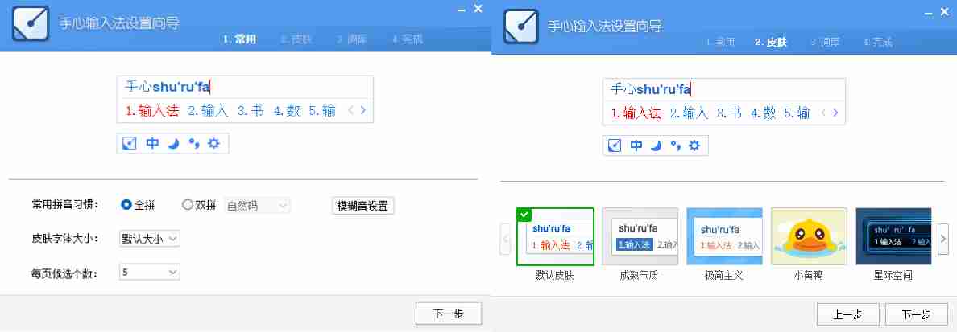Open the 自然码 scheme dropdown
957x332 pixels.
coord(257,206)
